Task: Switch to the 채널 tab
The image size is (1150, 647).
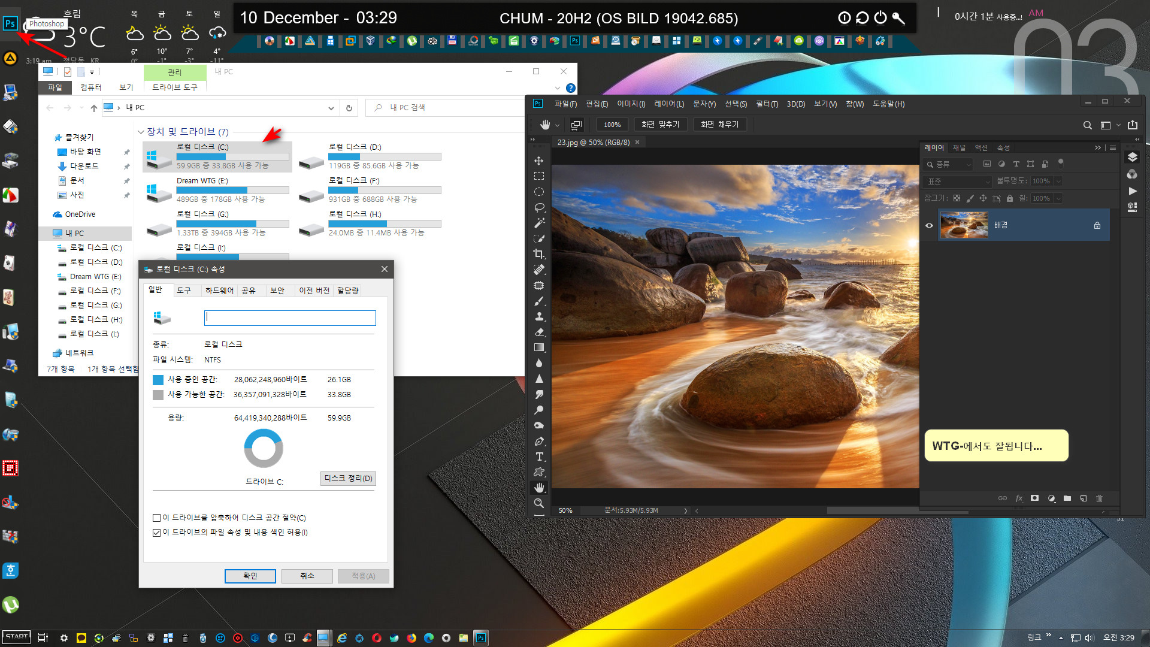Action: tap(959, 147)
